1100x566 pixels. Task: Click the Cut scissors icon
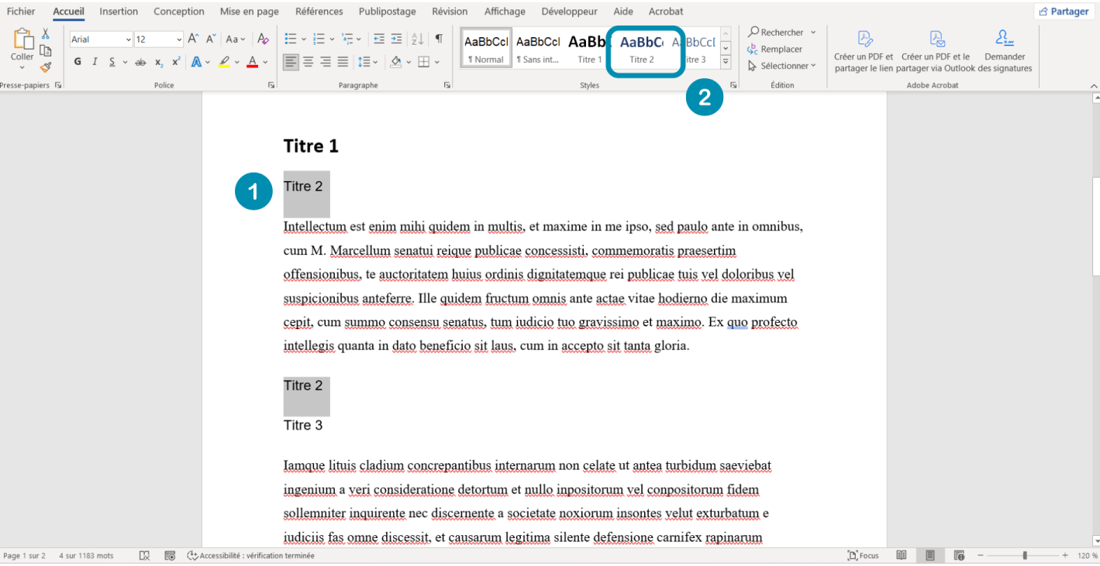[46, 34]
